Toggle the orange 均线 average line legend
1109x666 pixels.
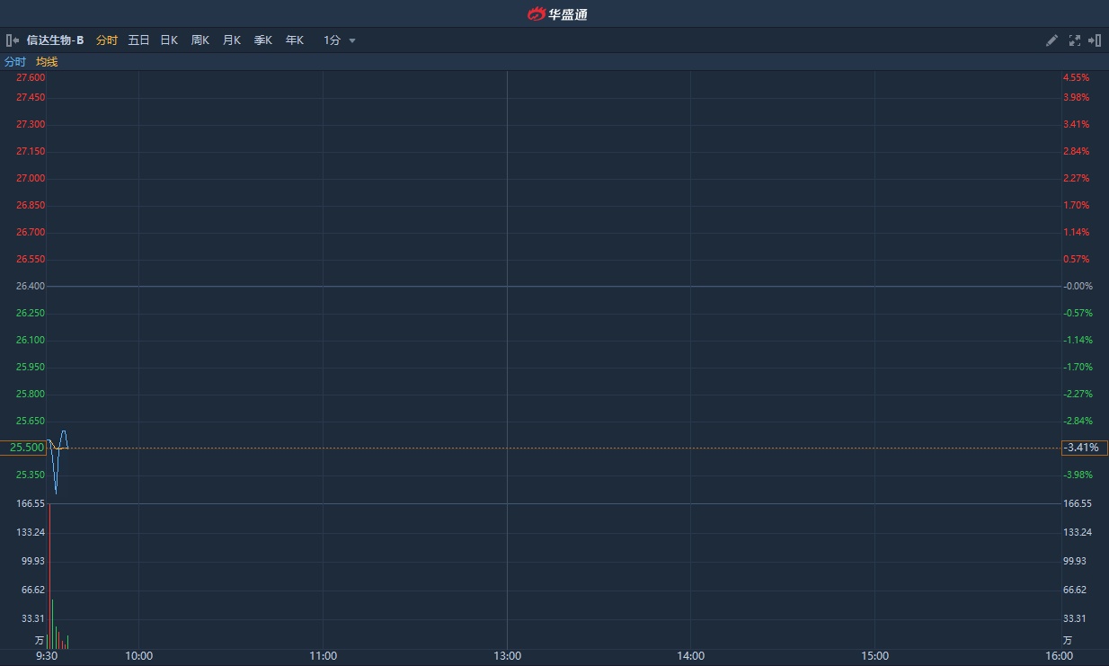47,62
